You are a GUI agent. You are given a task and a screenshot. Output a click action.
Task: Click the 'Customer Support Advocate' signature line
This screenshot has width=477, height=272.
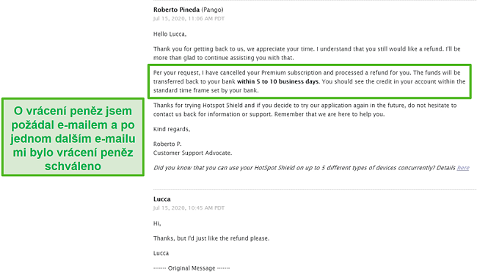pos(192,153)
